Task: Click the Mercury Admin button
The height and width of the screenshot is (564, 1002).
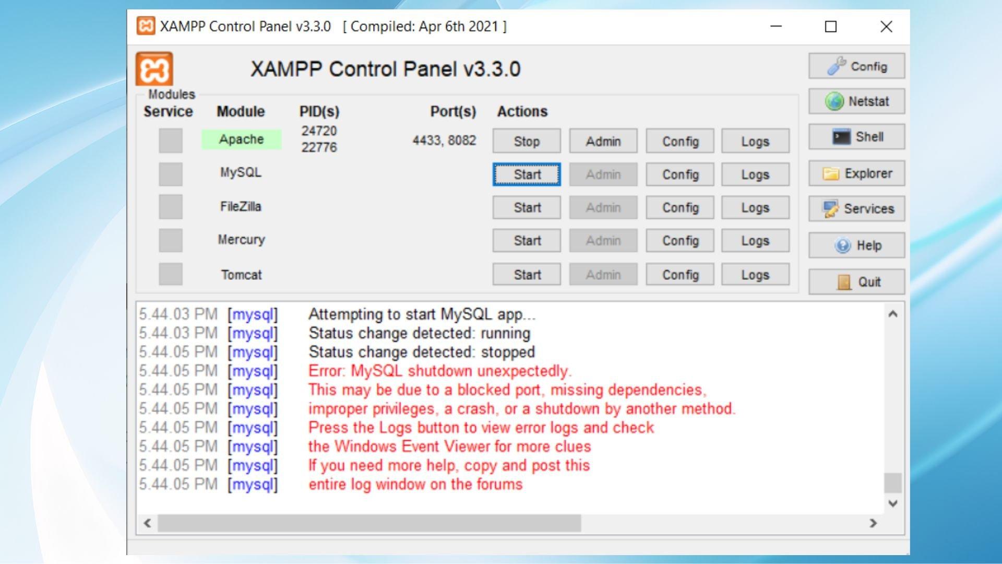Action: coord(603,241)
